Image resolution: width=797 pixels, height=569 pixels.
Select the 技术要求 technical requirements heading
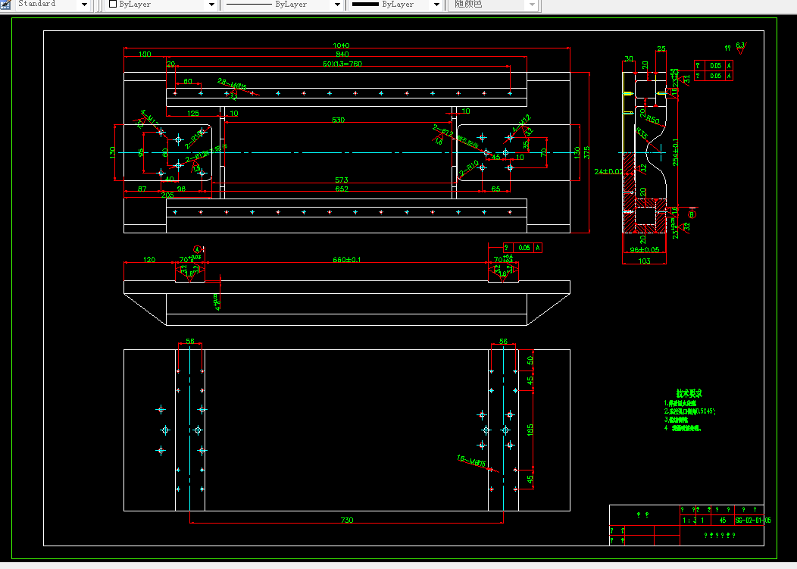[x=689, y=393]
